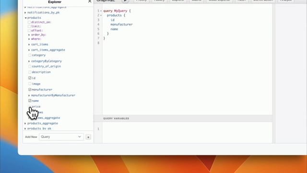307x173 pixels.
Task: Click 'name' on editor line 5
Action: pos(114,29)
